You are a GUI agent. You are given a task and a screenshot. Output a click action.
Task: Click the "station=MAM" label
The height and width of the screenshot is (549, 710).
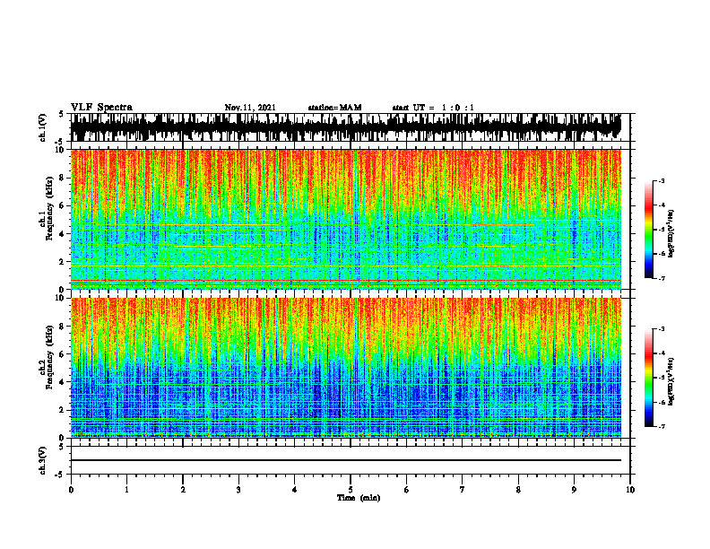click(334, 108)
